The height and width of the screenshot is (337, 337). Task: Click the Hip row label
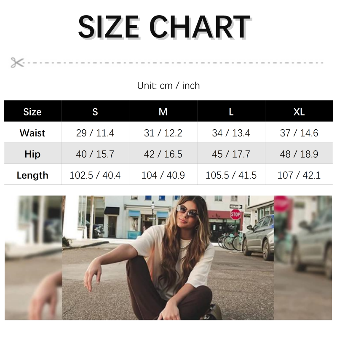(32, 154)
